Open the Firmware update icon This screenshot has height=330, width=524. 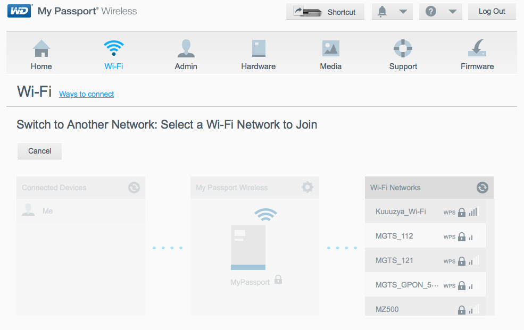click(477, 49)
